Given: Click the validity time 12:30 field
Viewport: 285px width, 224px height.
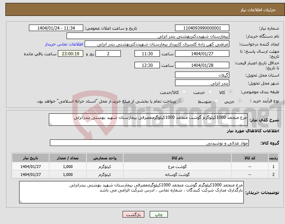Looking at the screenshot, I should (147, 65).
